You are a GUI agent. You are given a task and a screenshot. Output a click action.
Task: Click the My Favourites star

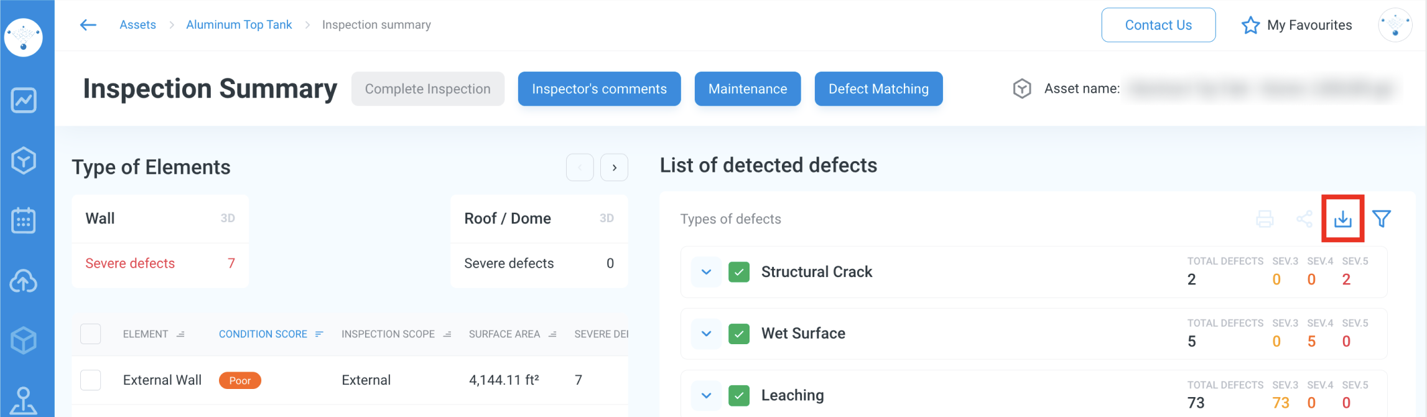pos(1250,26)
